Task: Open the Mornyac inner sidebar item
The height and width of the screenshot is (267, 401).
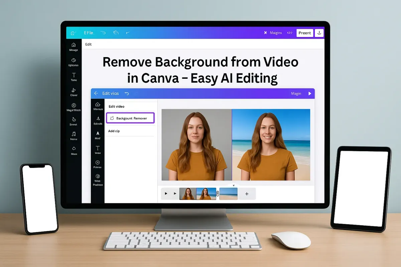Action: tap(98, 106)
